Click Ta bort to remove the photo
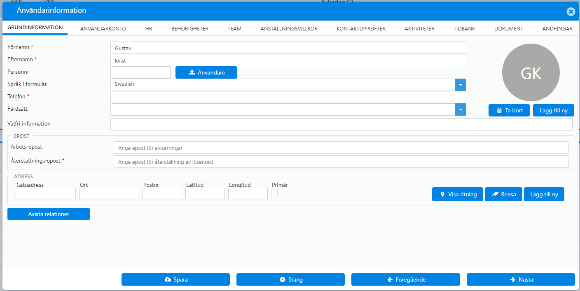The height and width of the screenshot is (291, 580). (x=509, y=110)
